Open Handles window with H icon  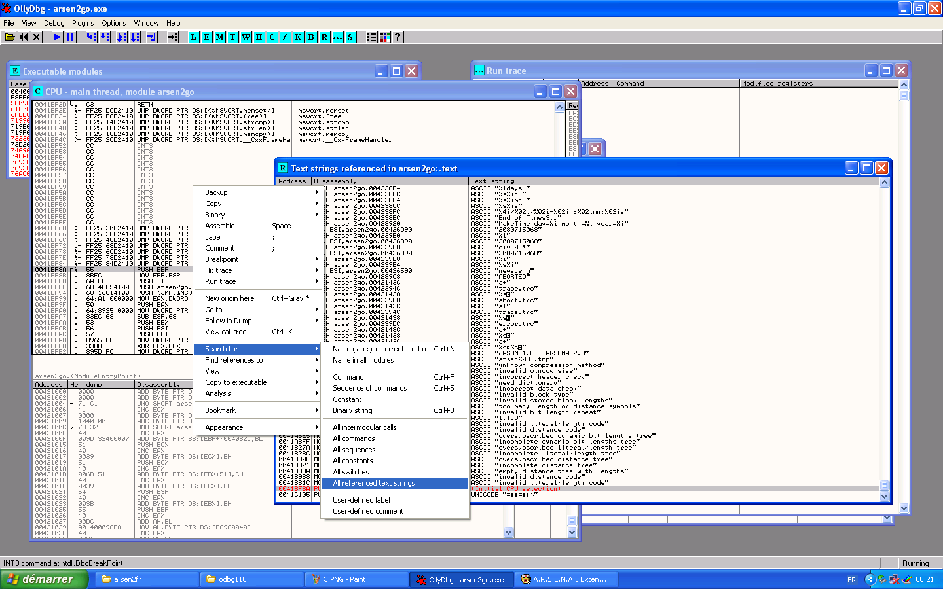259,37
